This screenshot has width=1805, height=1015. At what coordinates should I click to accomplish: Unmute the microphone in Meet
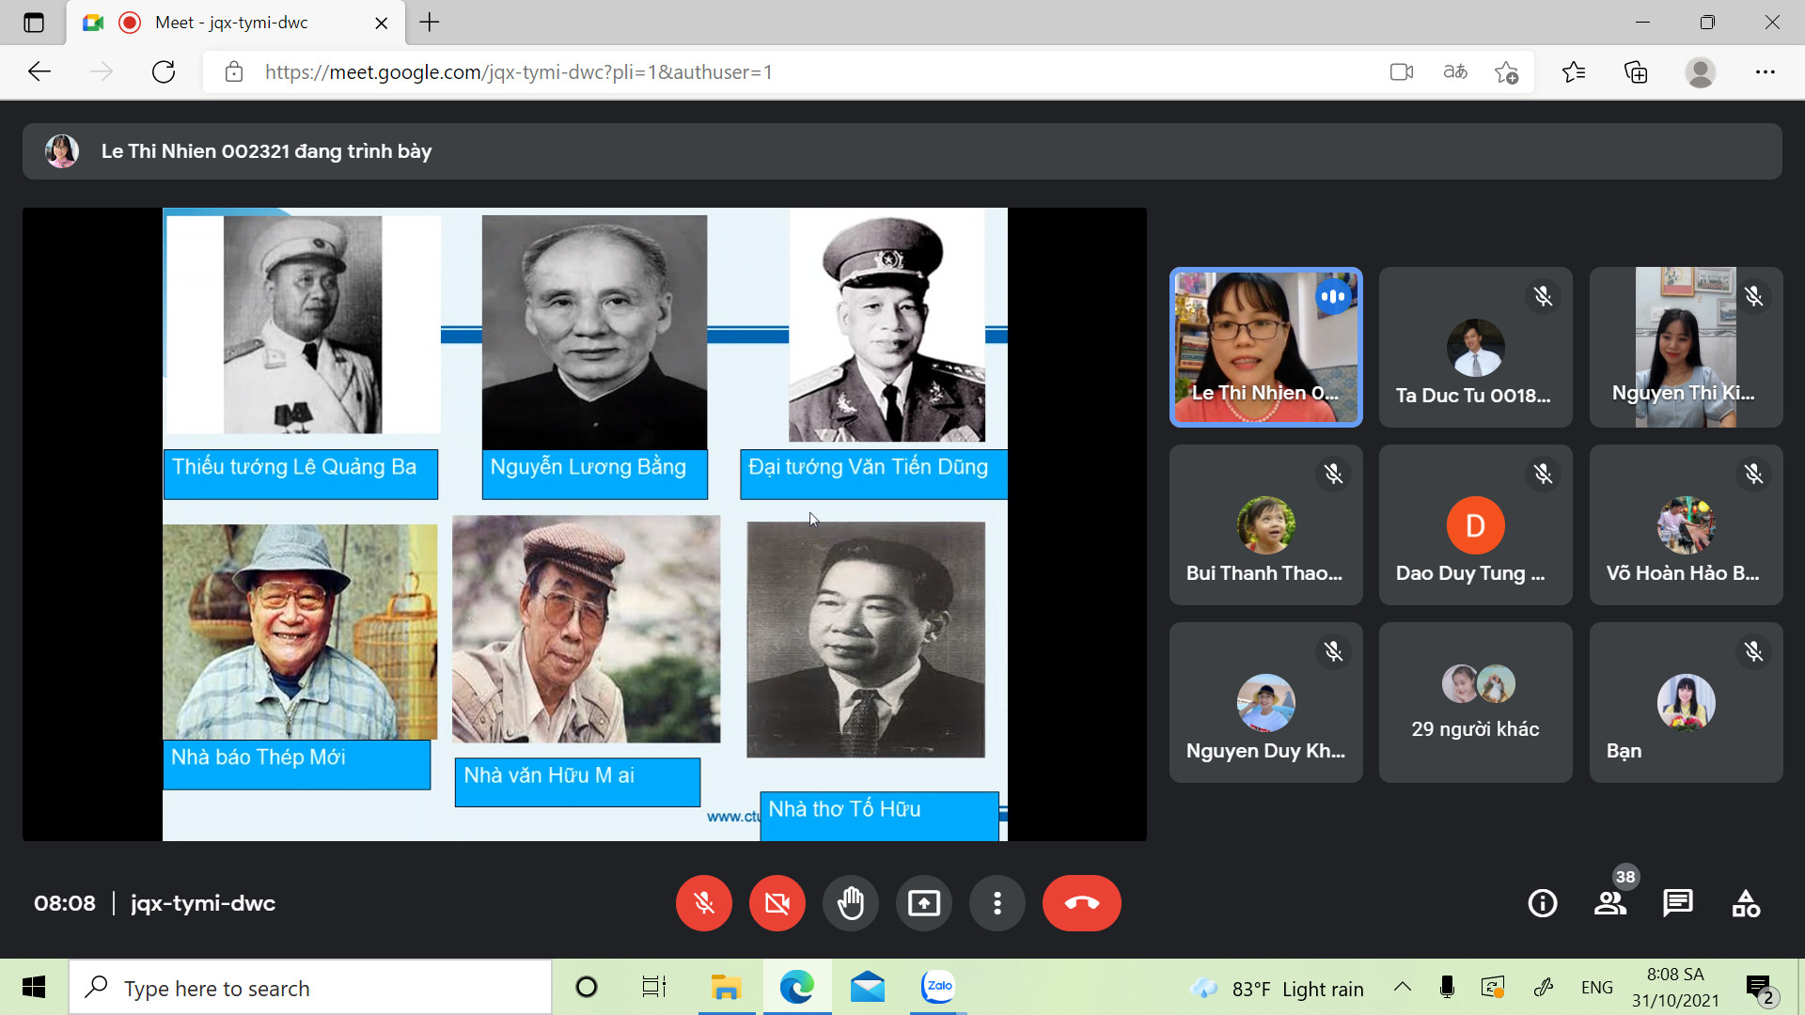703,903
